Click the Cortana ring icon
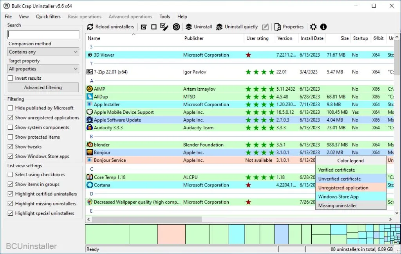The image size is (401, 254). (x=90, y=185)
